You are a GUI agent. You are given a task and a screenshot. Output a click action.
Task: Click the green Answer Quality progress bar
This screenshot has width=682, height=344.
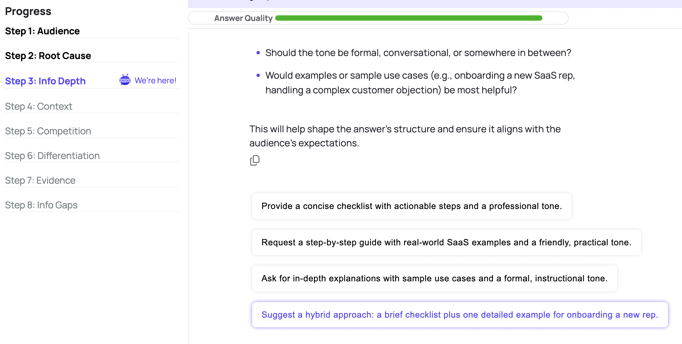pos(408,18)
